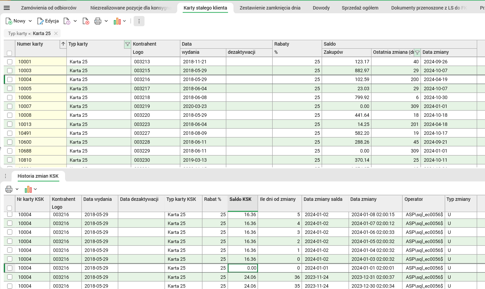Open the Sprzedaż ogółem tab

point(360,8)
